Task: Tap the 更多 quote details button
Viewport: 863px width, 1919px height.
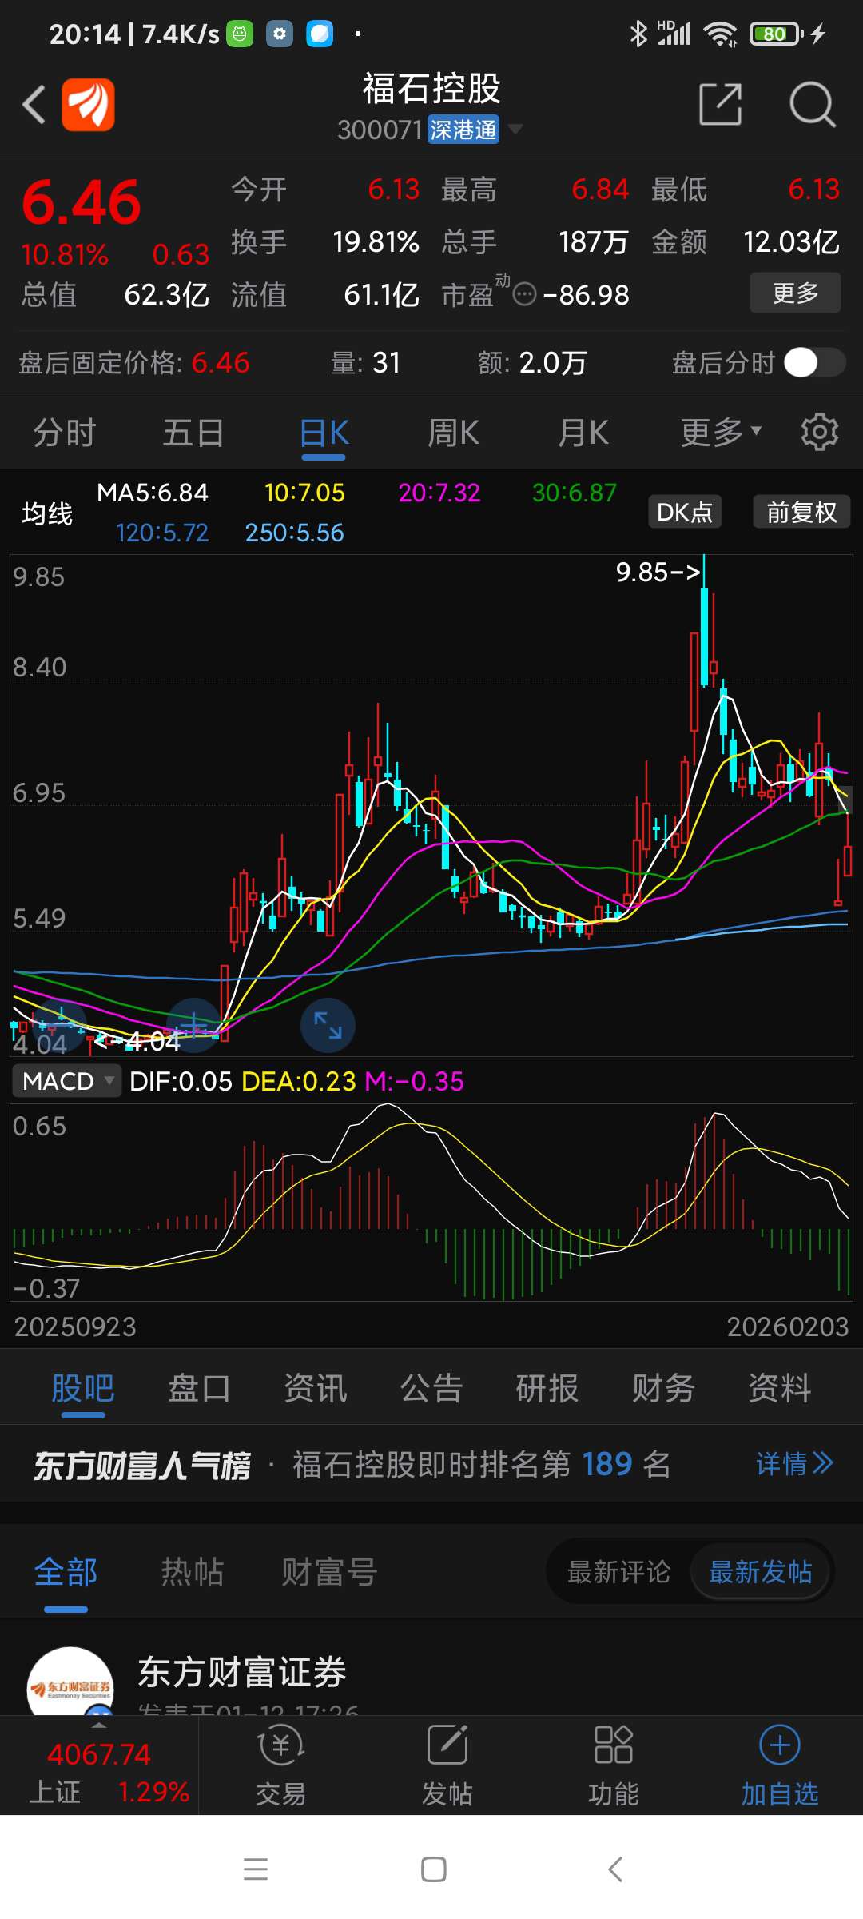Action: click(x=795, y=293)
